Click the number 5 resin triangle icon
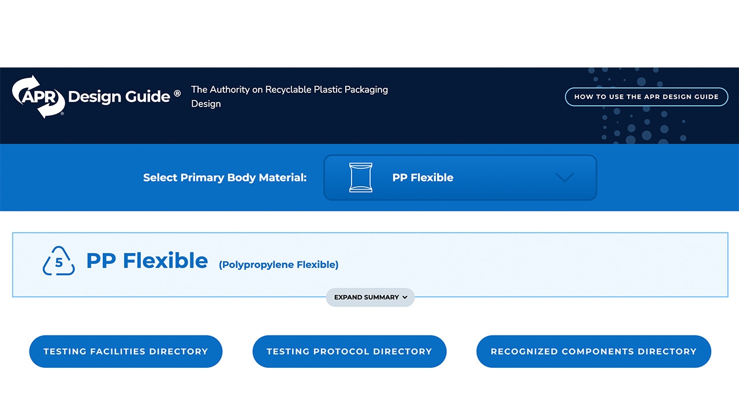Screen dimensions: 739x415 click(59, 261)
